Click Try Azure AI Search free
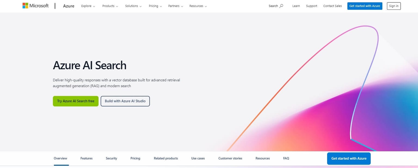The image size is (418, 168). pos(76,101)
